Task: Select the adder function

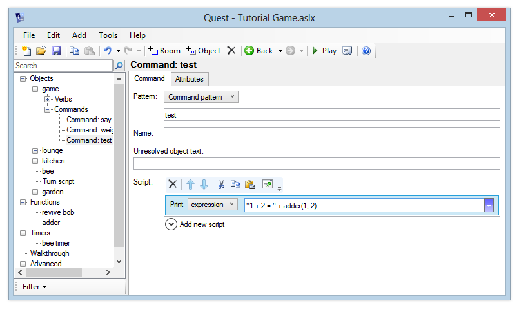Action: point(51,223)
